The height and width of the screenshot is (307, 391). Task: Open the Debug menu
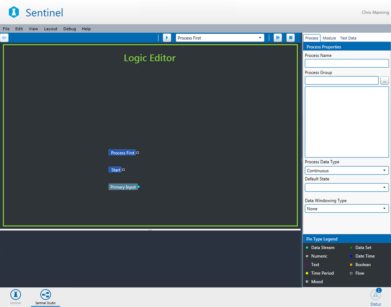[x=70, y=29]
